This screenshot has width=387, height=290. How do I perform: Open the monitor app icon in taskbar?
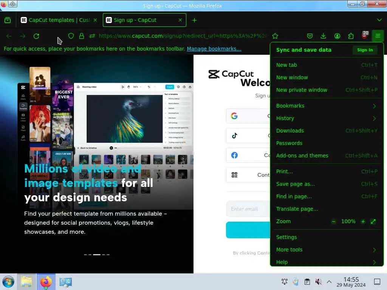coord(66,282)
